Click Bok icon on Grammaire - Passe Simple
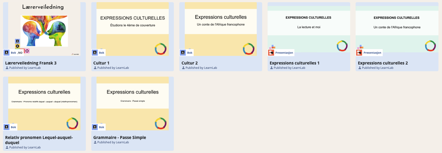Image resolution: width=442 pixels, height=153 pixels. pyautogui.click(x=95, y=127)
